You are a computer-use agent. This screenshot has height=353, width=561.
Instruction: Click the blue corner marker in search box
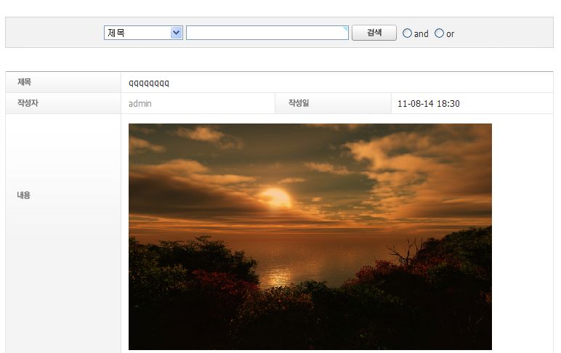[346, 28]
